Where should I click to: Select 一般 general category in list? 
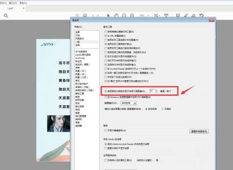77,42
